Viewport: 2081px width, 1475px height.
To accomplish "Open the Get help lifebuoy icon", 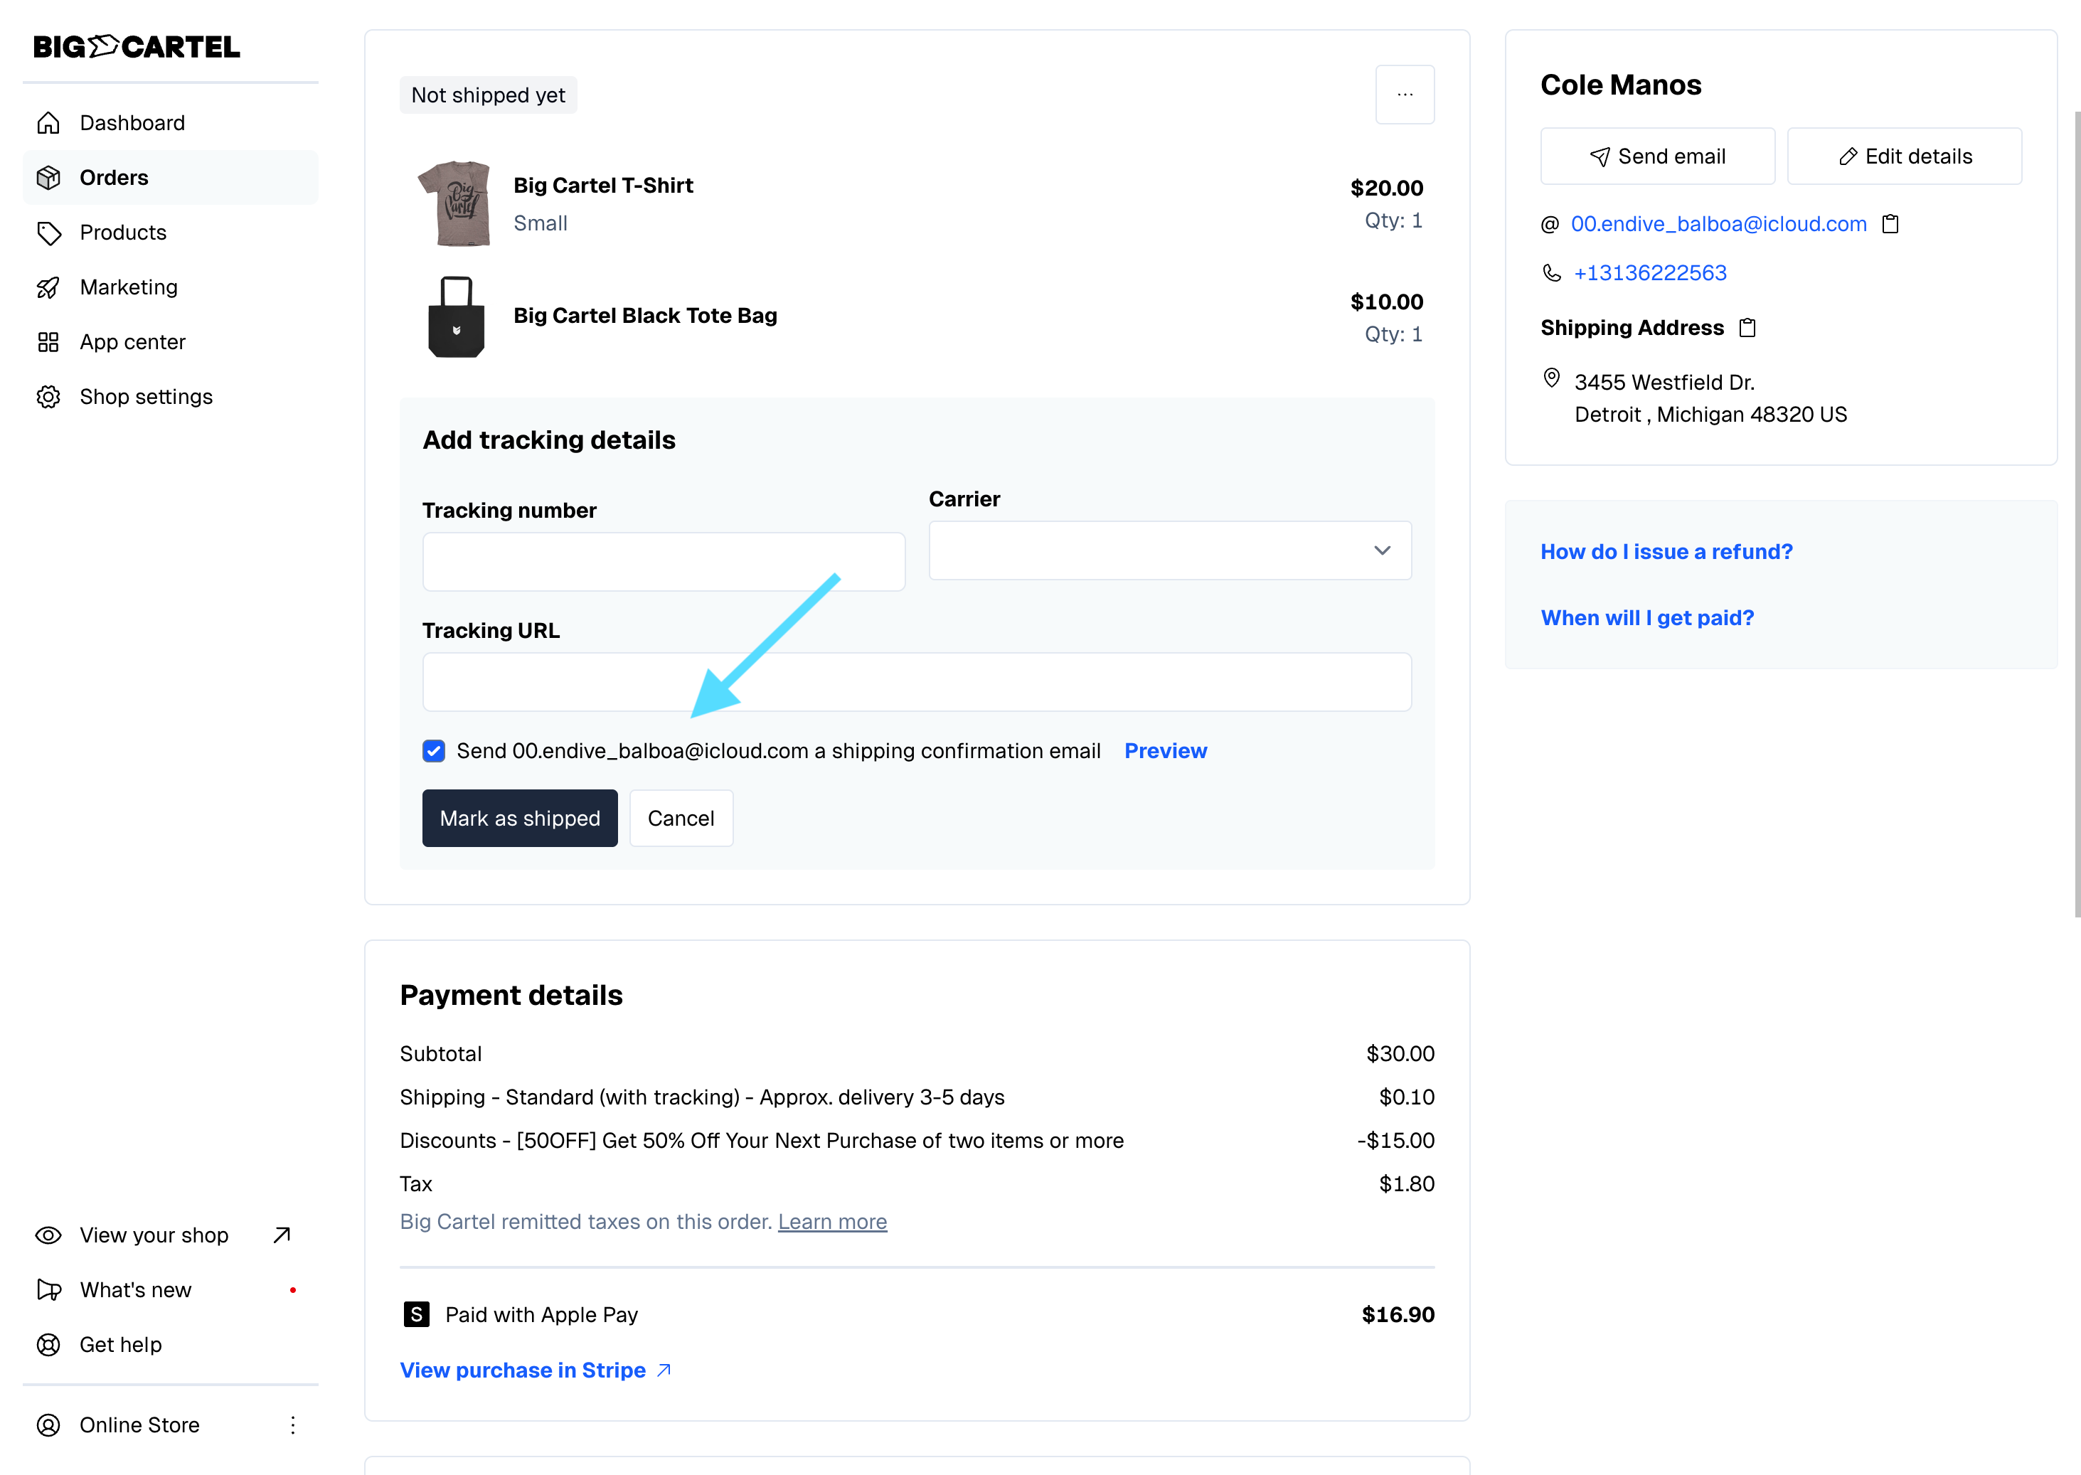I will (48, 1345).
